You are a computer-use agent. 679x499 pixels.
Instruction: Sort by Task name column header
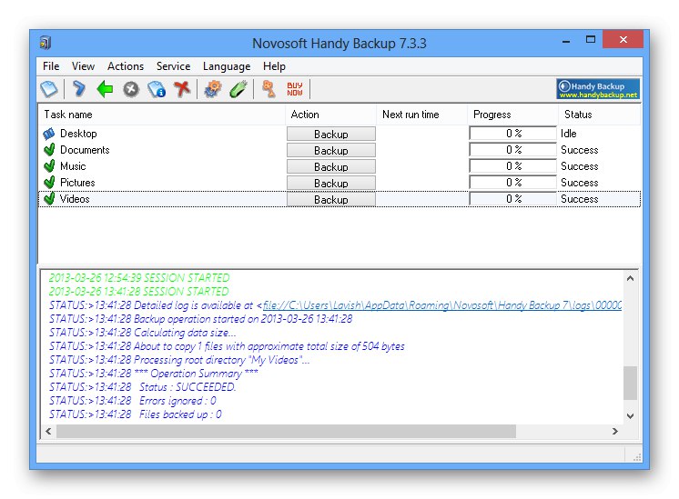161,115
